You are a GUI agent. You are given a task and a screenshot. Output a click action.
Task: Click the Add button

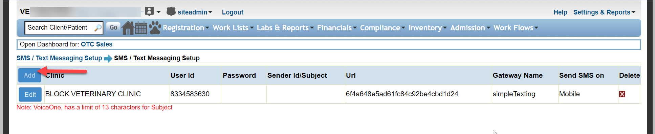(x=29, y=75)
